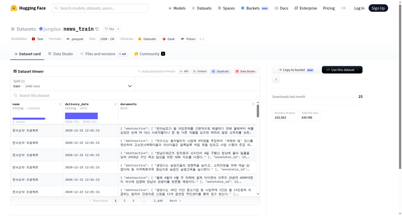Click the page scrollbar on the right edge

[x=400, y=87]
